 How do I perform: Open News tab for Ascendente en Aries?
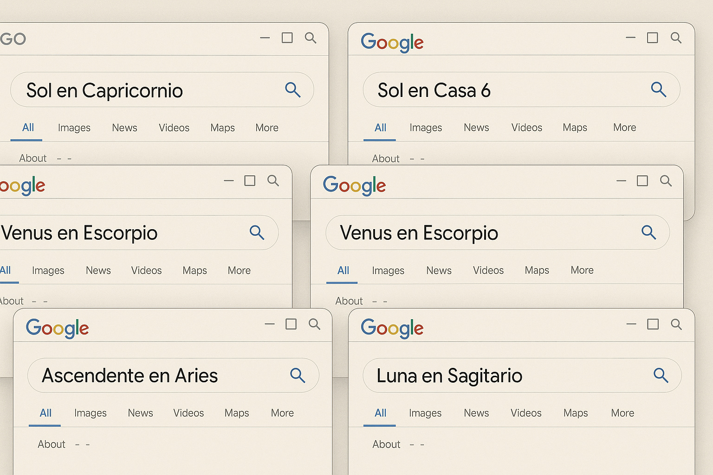[140, 413]
